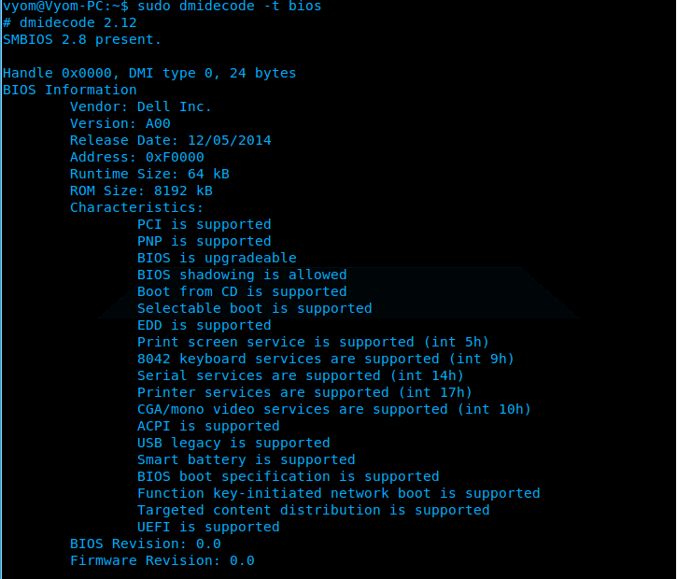Click the Release Date 12/05/2014 line
677x579 pixels.
point(171,141)
